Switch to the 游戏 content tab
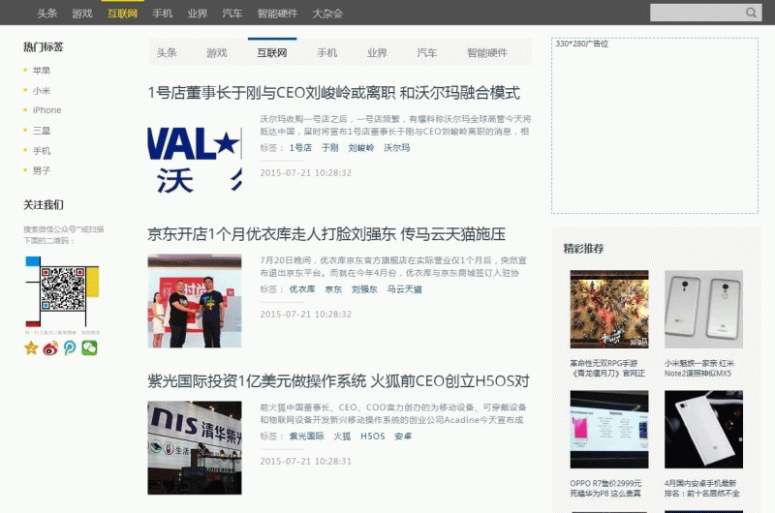The width and height of the screenshot is (775, 513). point(216,53)
